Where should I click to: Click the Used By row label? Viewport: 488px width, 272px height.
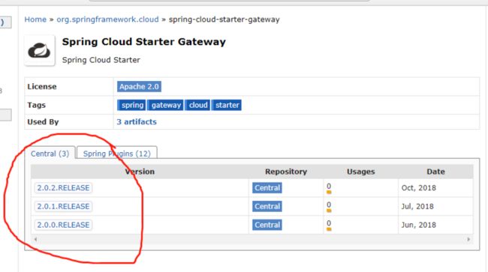click(x=43, y=121)
